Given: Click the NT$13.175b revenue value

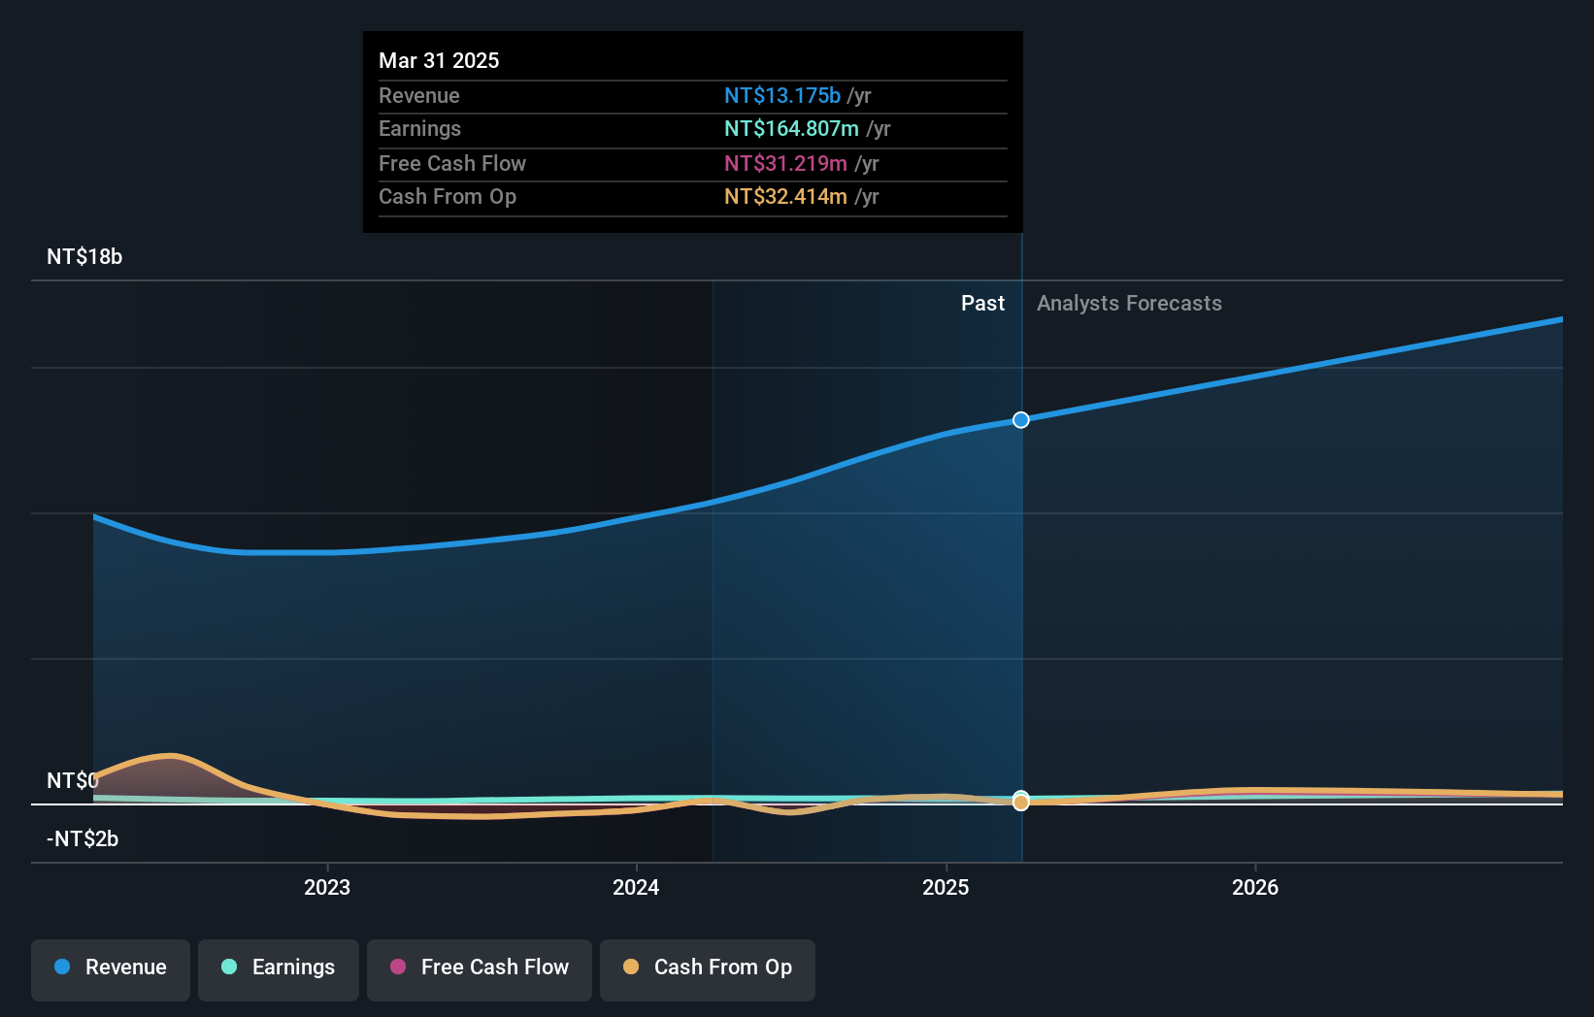Looking at the screenshot, I should click(x=782, y=95).
